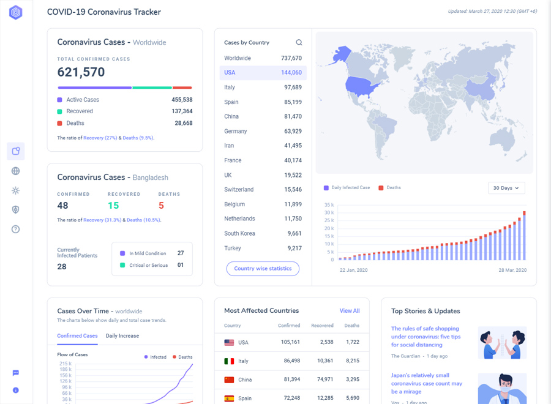Open the Deaths legend toggle in Flow of Cases
This screenshot has width=551, height=404.
tap(184, 357)
